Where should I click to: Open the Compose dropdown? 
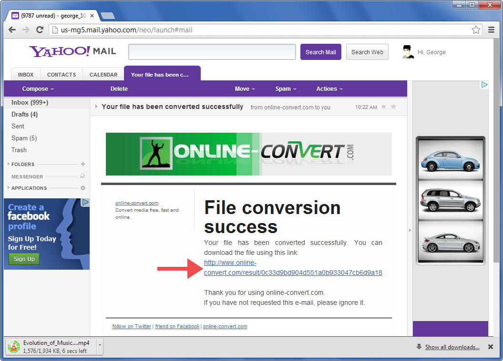[x=38, y=88]
